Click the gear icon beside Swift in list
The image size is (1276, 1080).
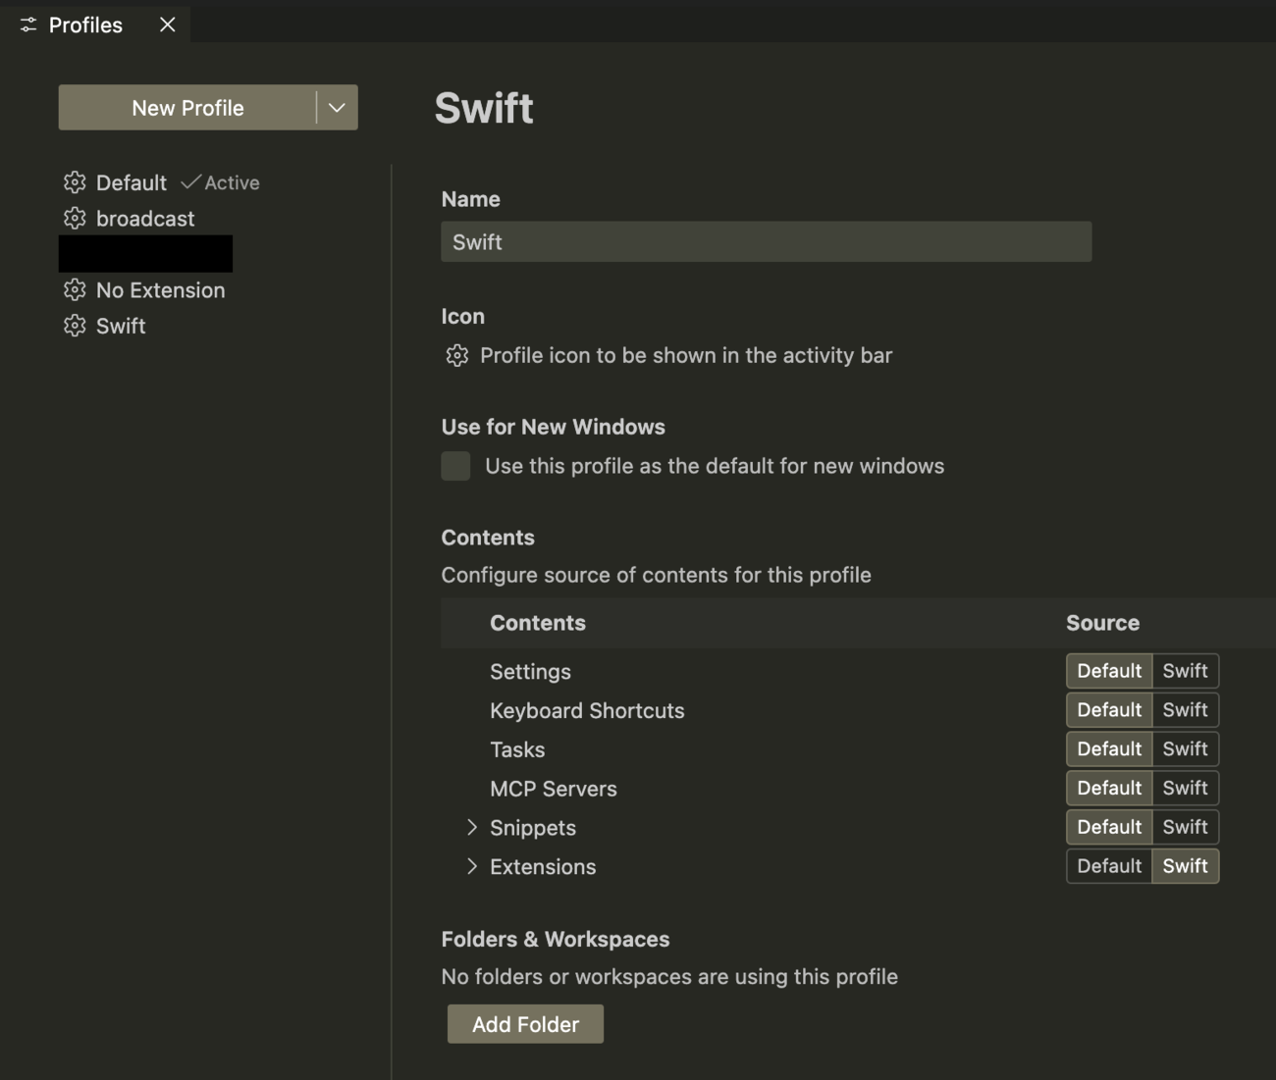tap(75, 326)
